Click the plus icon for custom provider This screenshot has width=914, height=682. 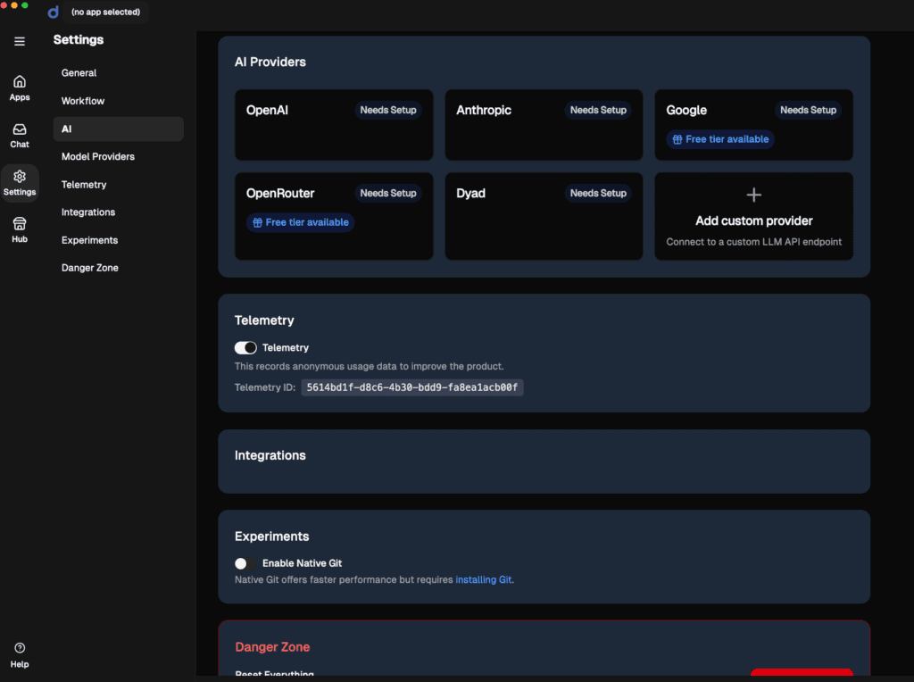pyautogui.click(x=753, y=195)
